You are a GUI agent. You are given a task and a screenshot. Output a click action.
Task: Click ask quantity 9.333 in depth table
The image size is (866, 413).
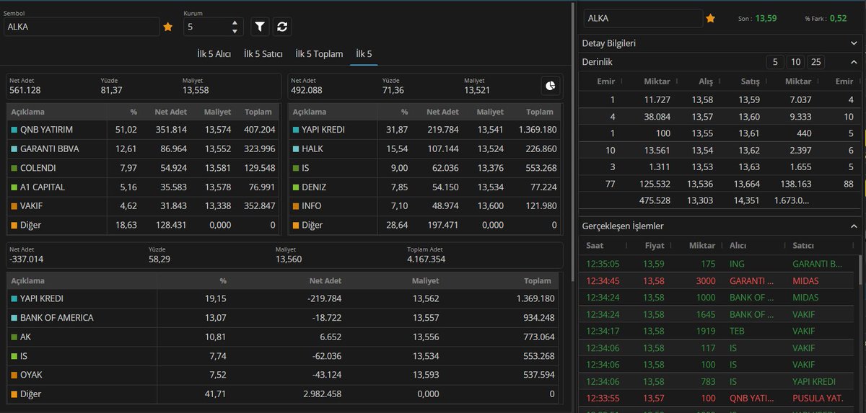click(800, 116)
